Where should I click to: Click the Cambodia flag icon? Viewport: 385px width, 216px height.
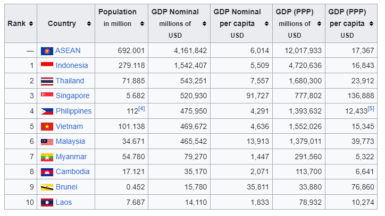(x=47, y=172)
